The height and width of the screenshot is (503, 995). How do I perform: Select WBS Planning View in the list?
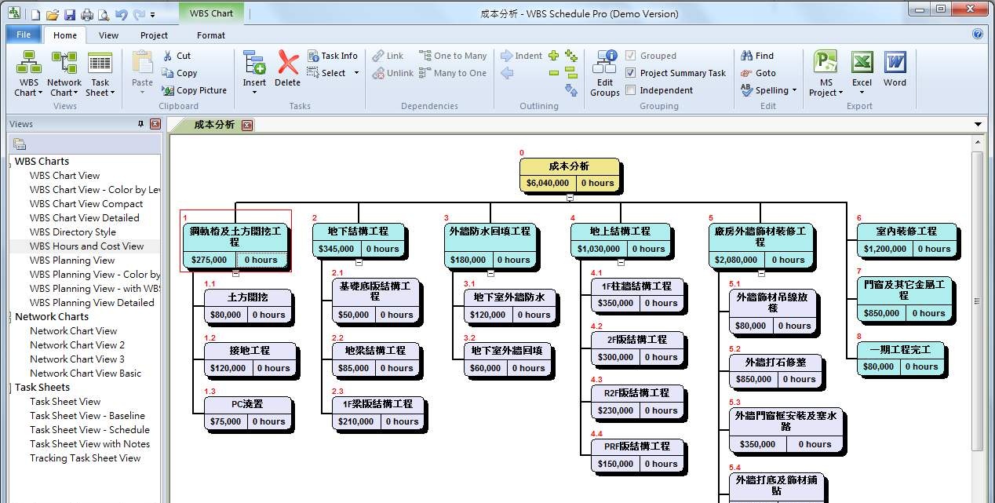pyautogui.click(x=72, y=261)
